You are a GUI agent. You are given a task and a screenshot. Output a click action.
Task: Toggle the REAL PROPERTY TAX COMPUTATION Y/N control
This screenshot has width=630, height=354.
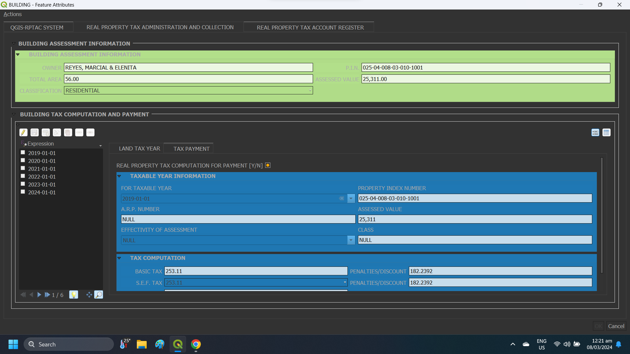[x=267, y=165]
